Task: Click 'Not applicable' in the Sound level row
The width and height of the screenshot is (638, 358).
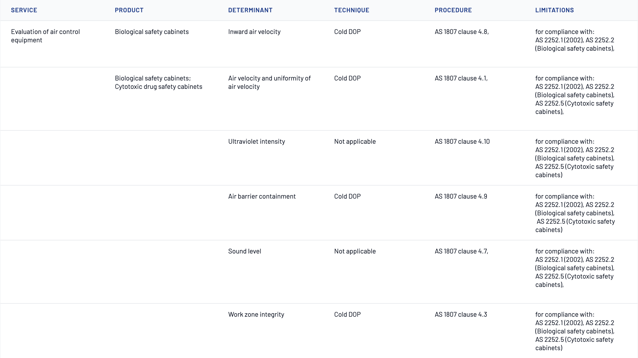Action: [355, 251]
